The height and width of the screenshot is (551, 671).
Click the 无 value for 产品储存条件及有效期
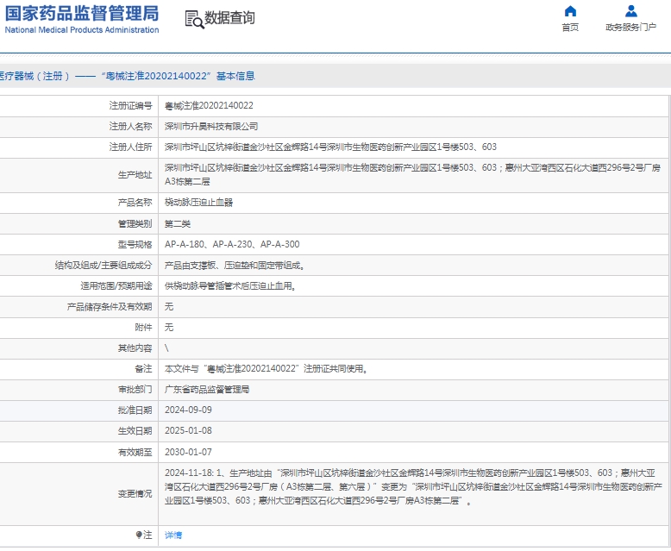(x=169, y=307)
